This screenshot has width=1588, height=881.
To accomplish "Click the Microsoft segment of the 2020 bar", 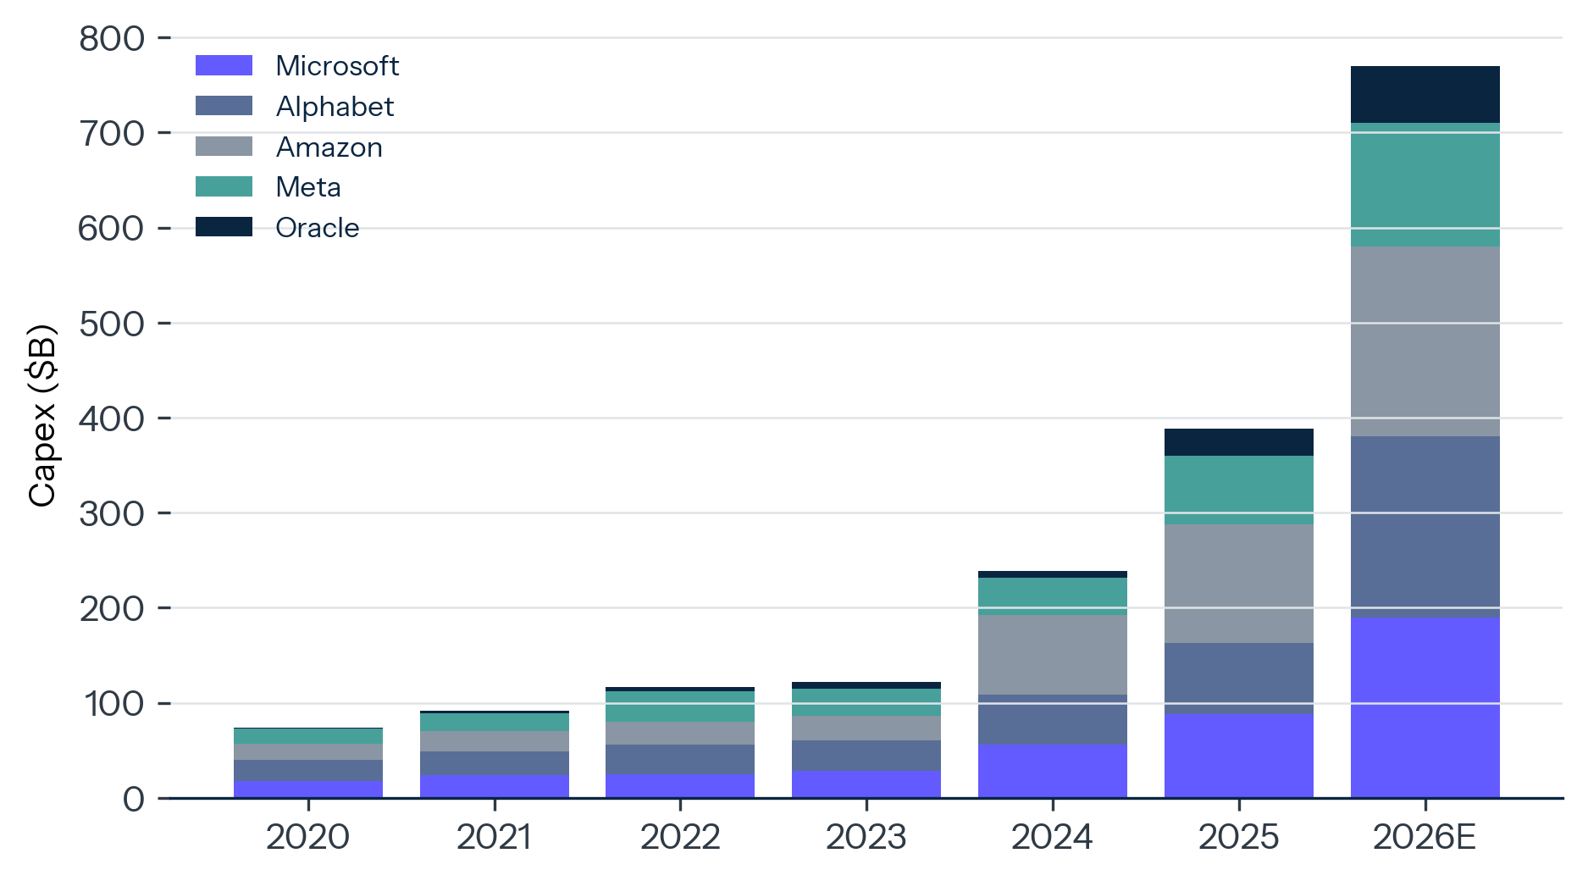I will [307, 790].
